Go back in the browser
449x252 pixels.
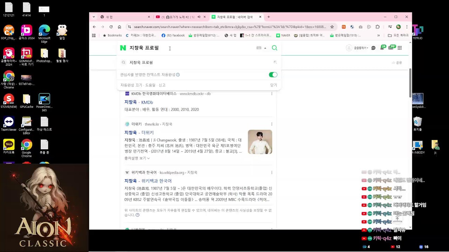pos(94,27)
